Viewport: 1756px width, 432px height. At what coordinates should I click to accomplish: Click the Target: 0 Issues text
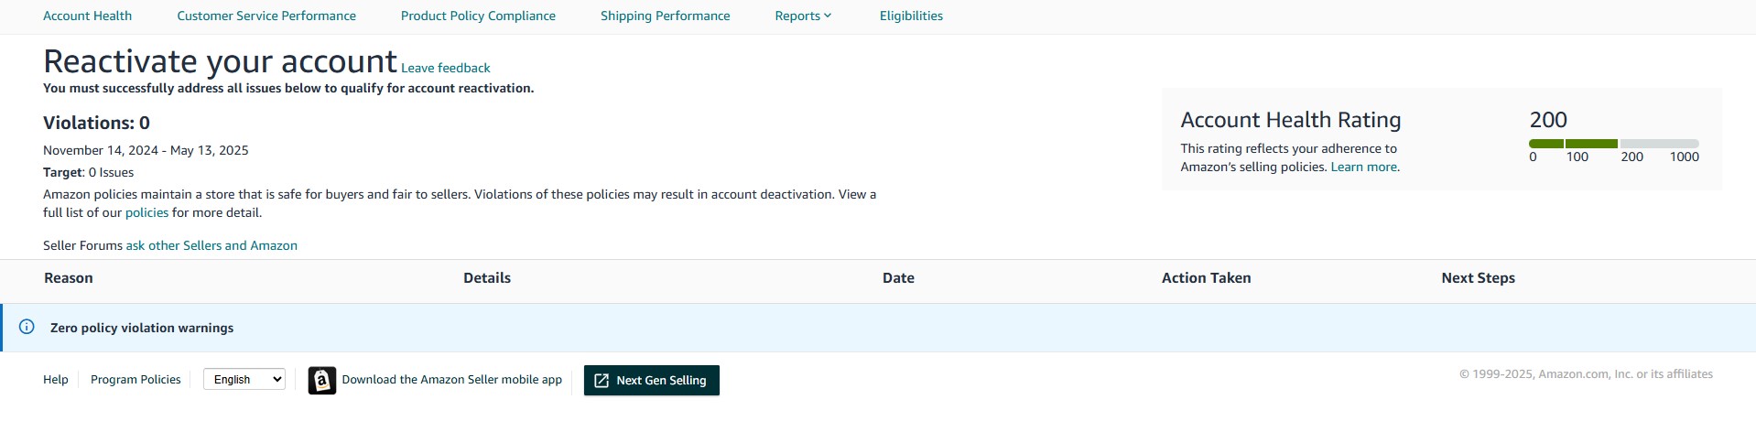tap(88, 172)
